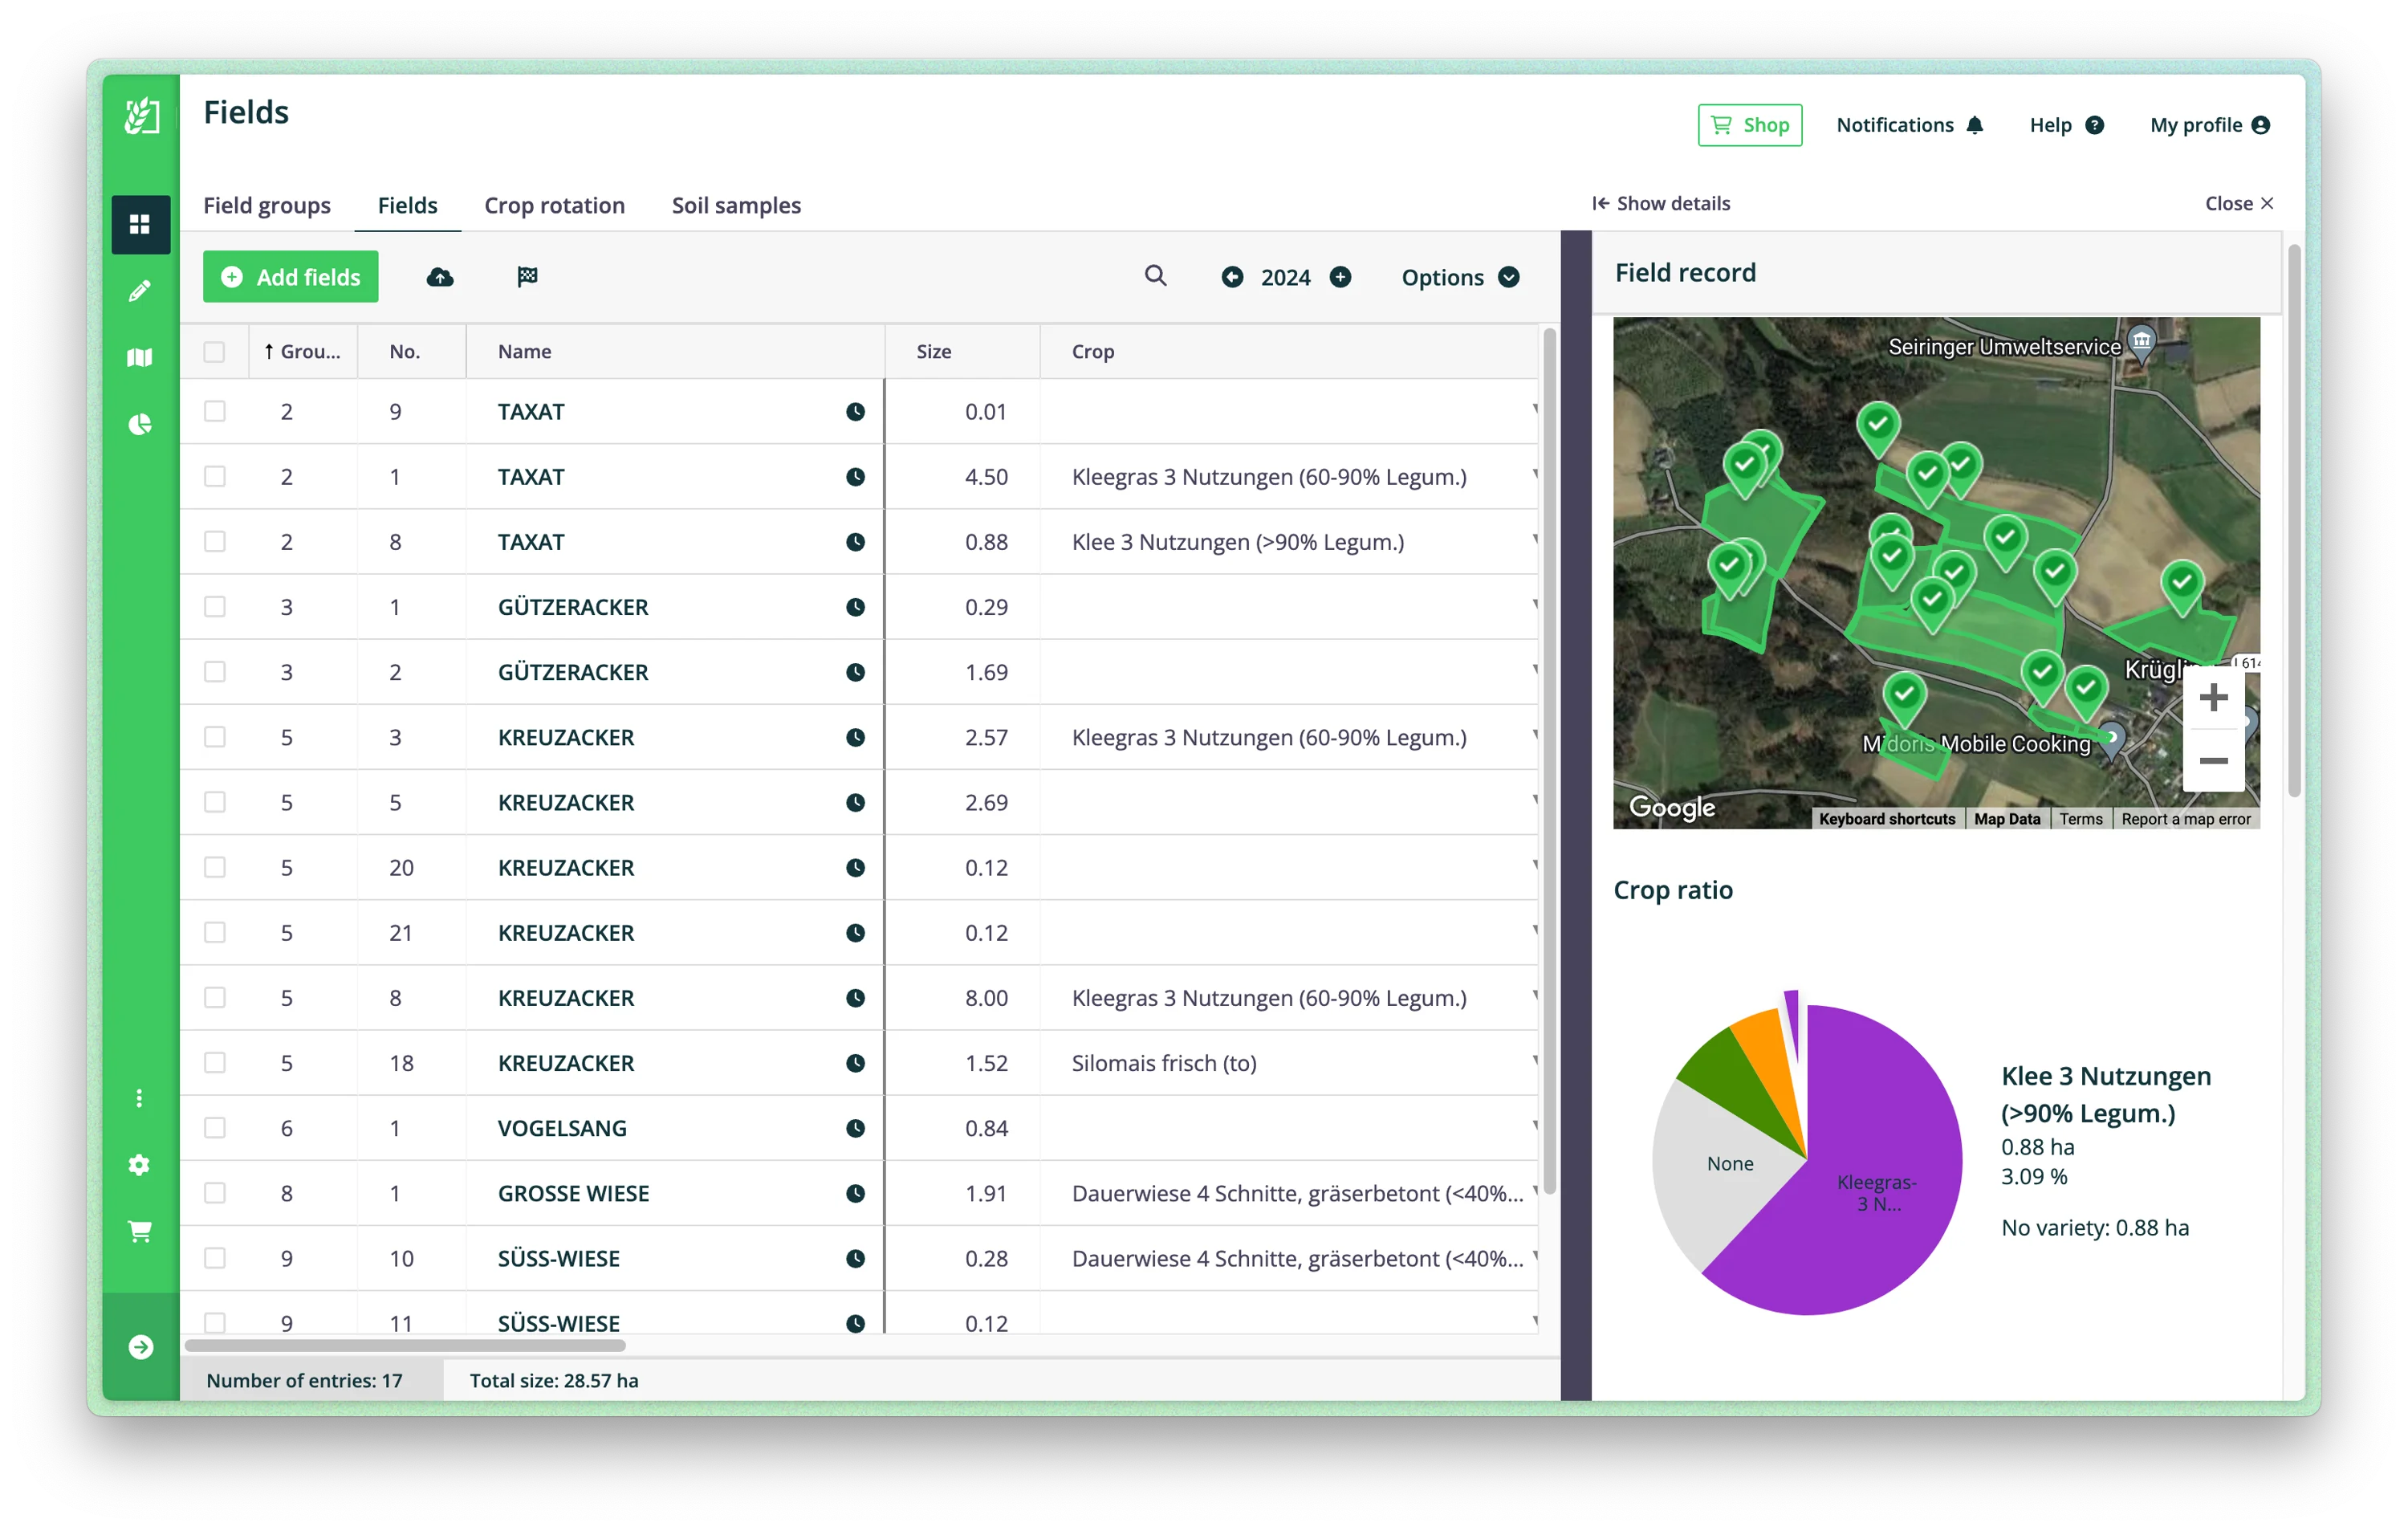Click the shopping cart icon in sidebar

(140, 1231)
